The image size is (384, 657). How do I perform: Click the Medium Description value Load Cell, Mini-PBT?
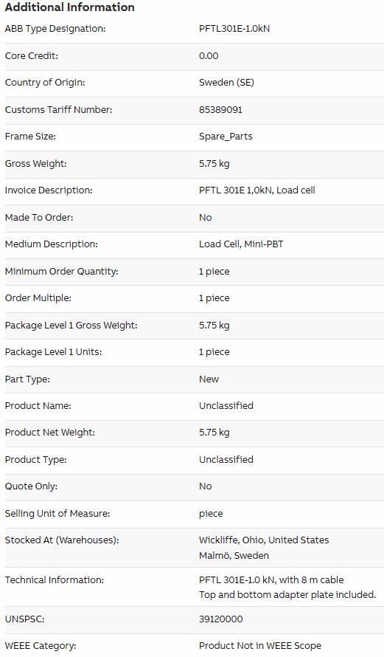[x=241, y=244]
